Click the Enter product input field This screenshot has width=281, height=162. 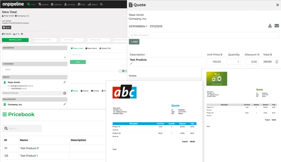[x=204, y=35]
